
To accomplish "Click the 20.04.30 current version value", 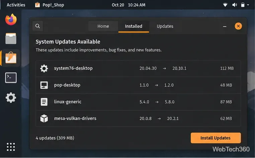I will (148, 68).
